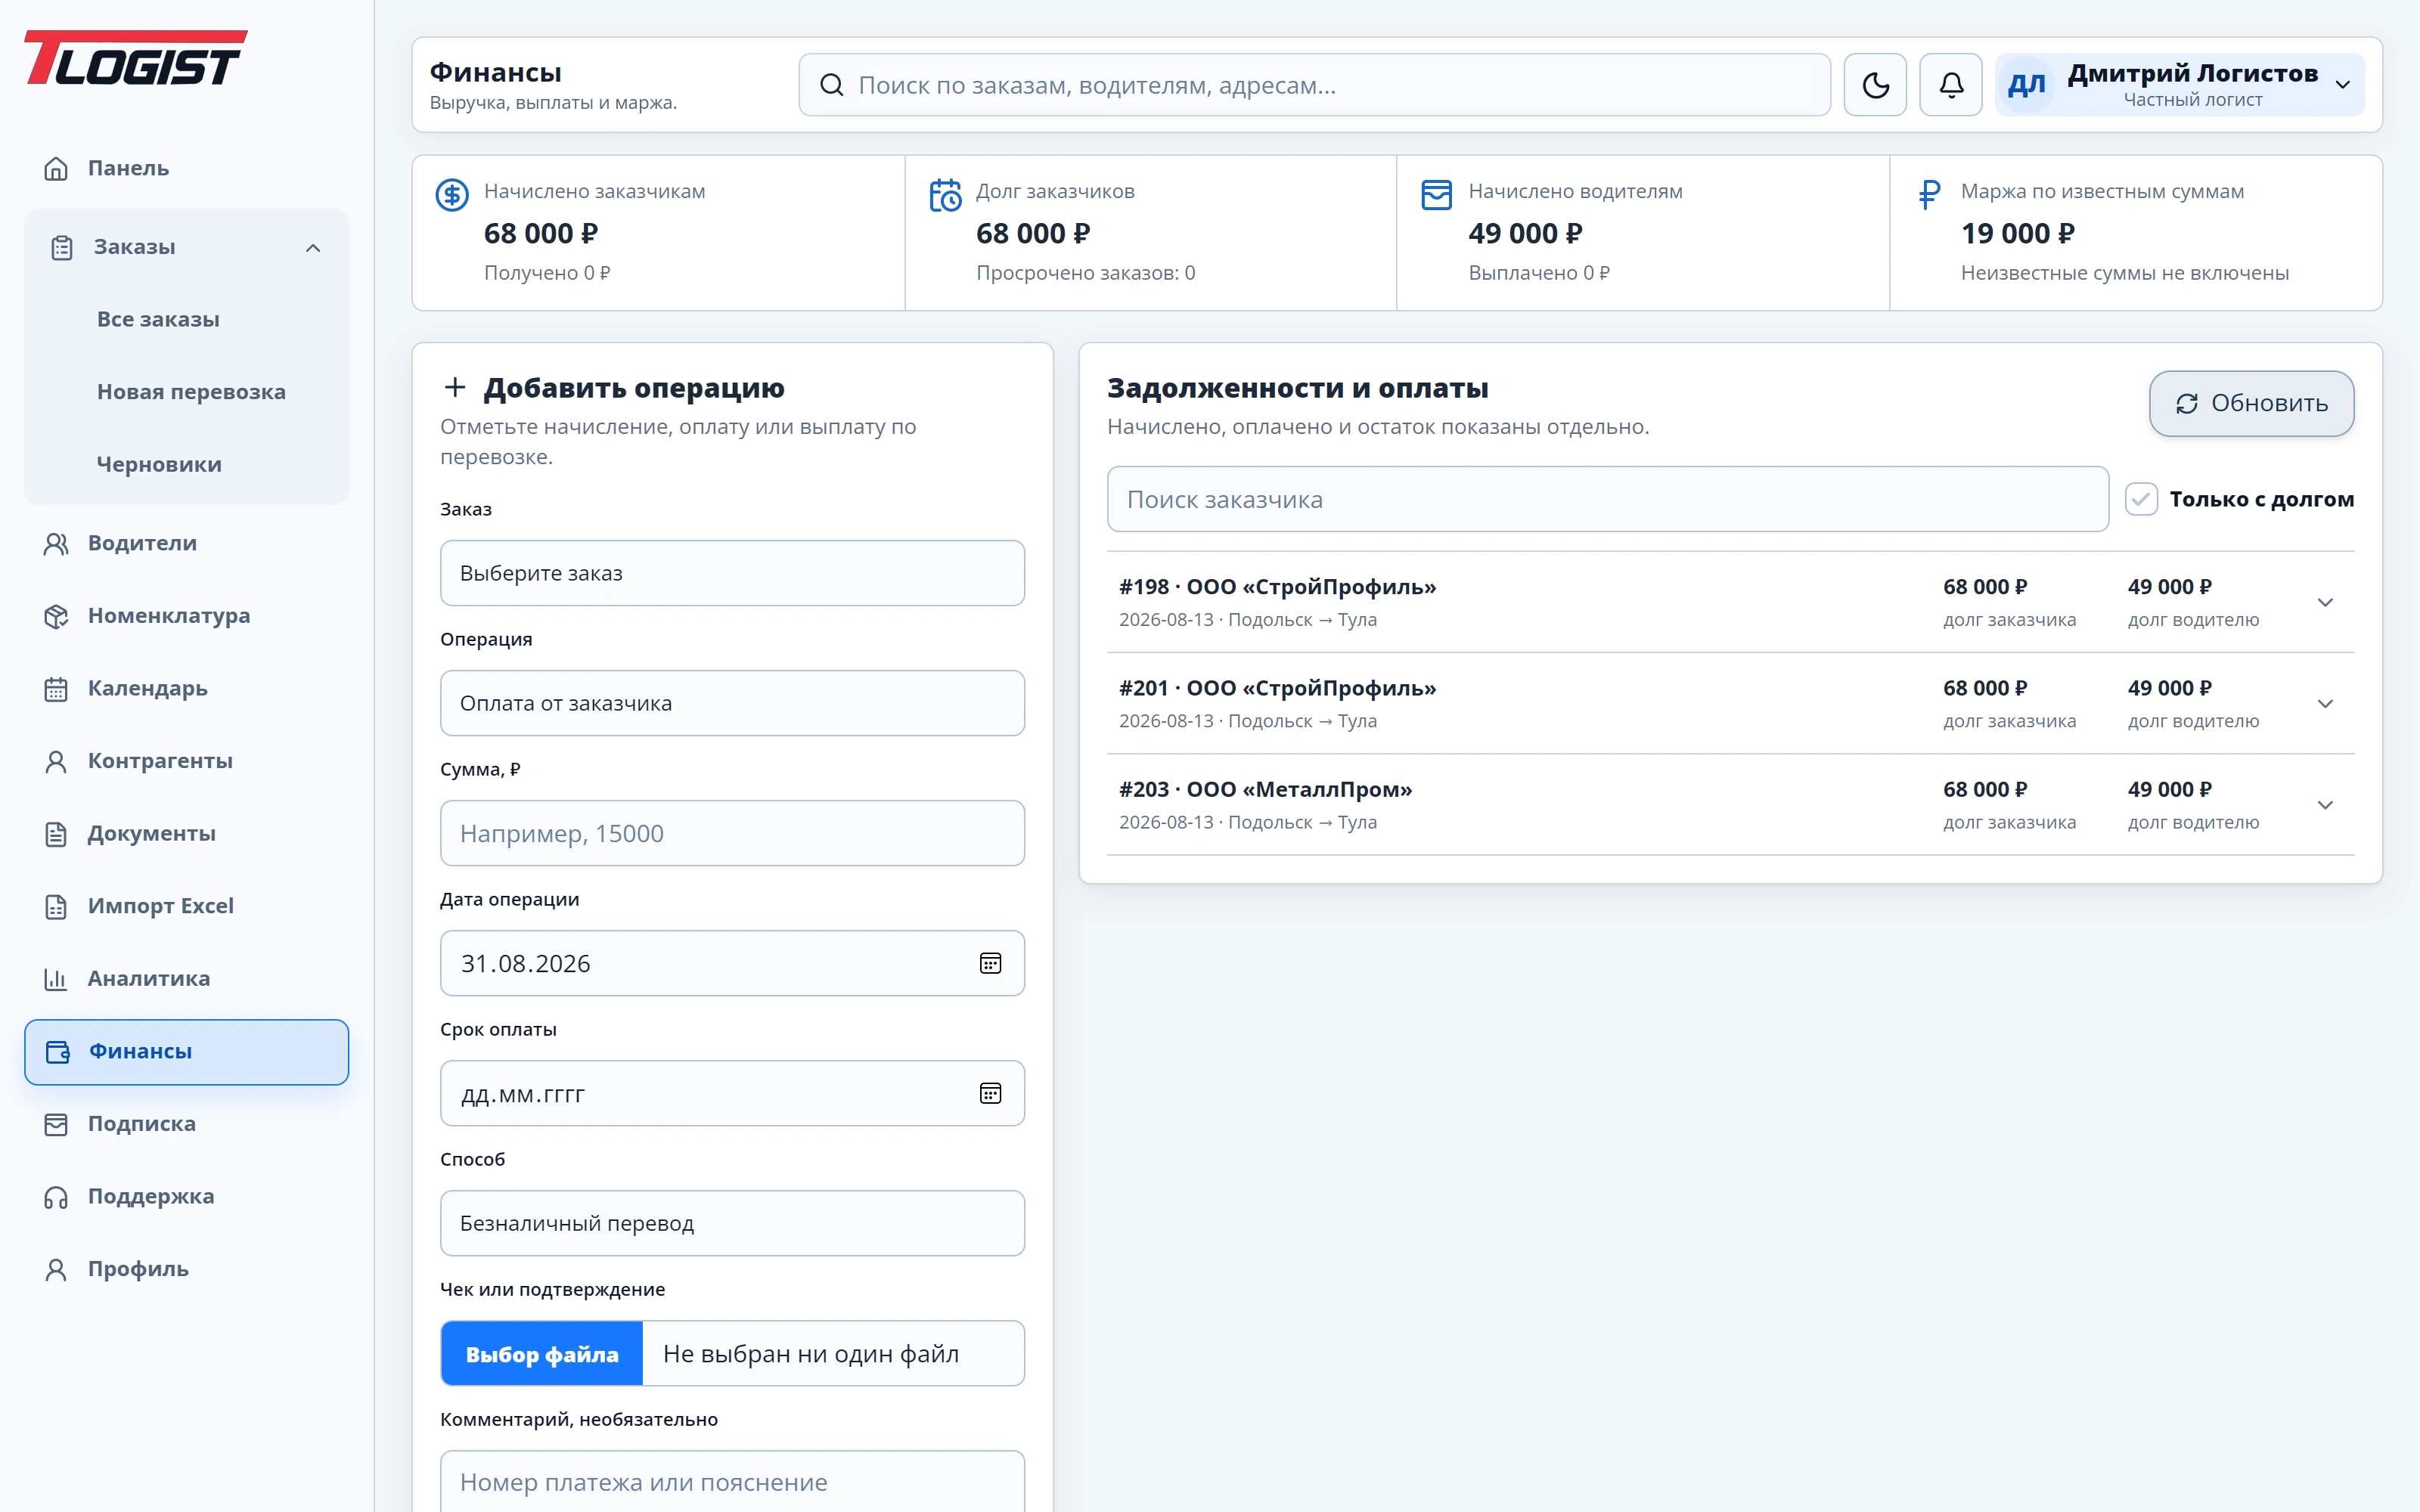Click calendar-clock icon near Долг заказчиков
The height and width of the screenshot is (1512, 2420).
click(x=945, y=194)
